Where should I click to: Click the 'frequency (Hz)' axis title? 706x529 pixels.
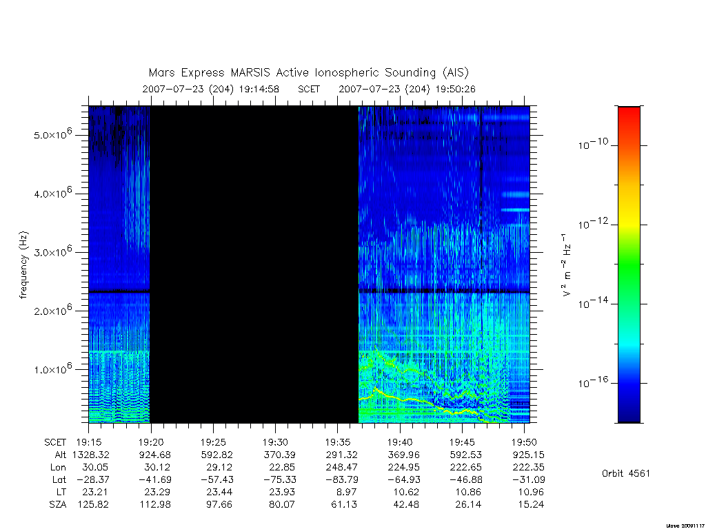[23, 265]
